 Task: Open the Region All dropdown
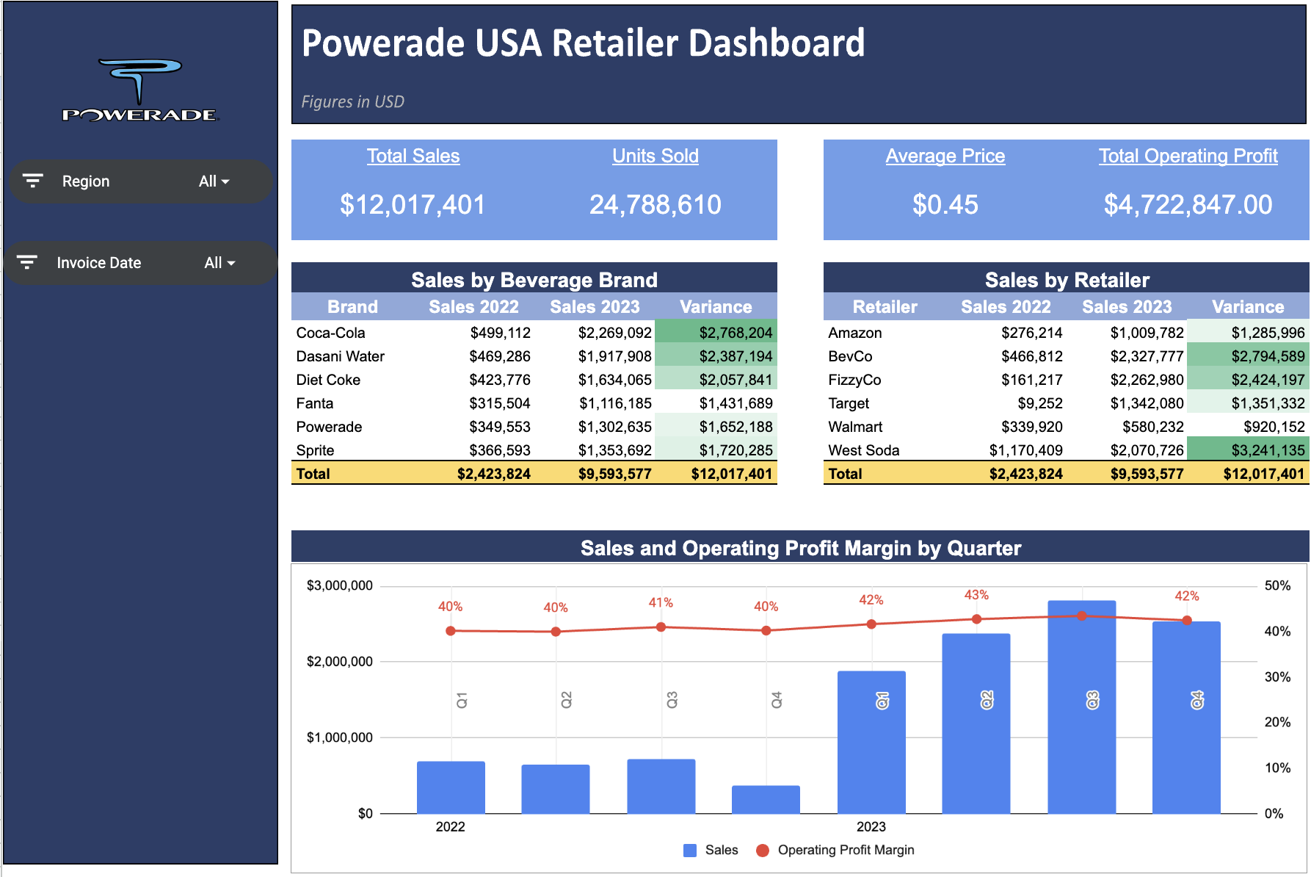(214, 181)
